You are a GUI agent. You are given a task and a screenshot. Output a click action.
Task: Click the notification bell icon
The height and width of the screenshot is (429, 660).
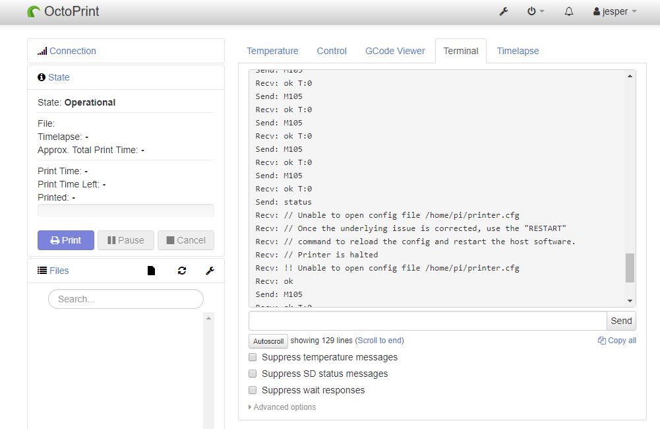tap(568, 11)
